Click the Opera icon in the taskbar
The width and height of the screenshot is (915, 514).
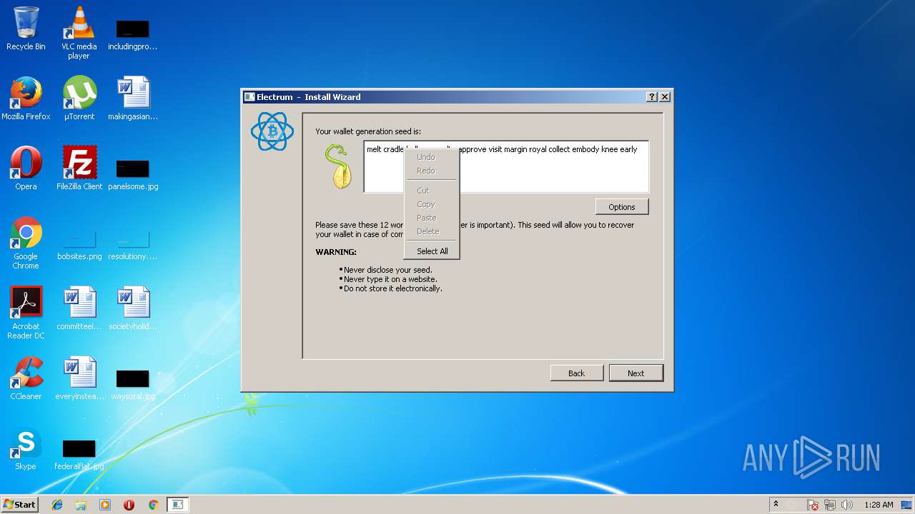click(129, 505)
